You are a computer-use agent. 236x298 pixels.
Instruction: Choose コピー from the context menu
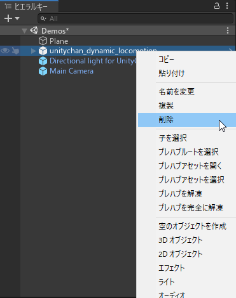(187, 60)
